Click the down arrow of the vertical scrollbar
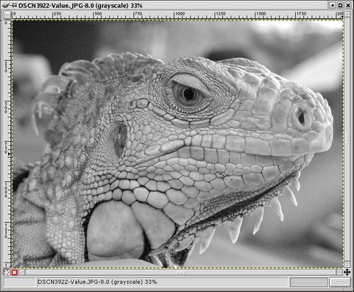 coord(347,265)
